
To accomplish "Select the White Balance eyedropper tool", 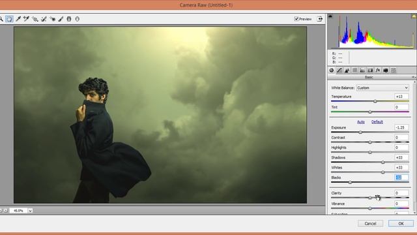I will [18, 19].
